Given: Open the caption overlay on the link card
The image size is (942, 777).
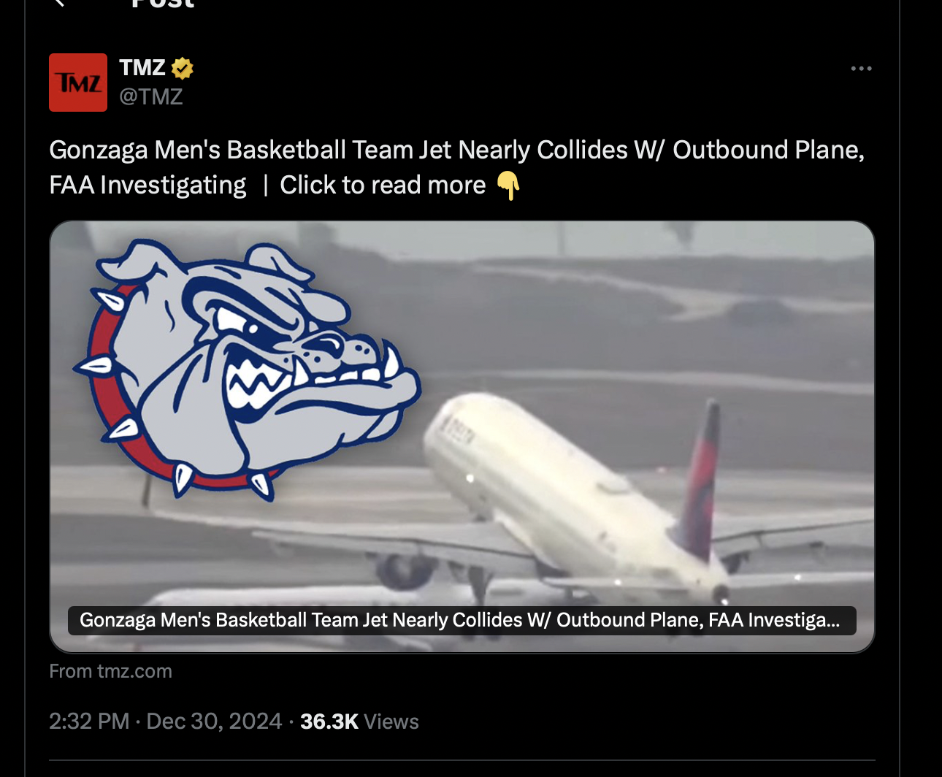Looking at the screenshot, I should [462, 620].
